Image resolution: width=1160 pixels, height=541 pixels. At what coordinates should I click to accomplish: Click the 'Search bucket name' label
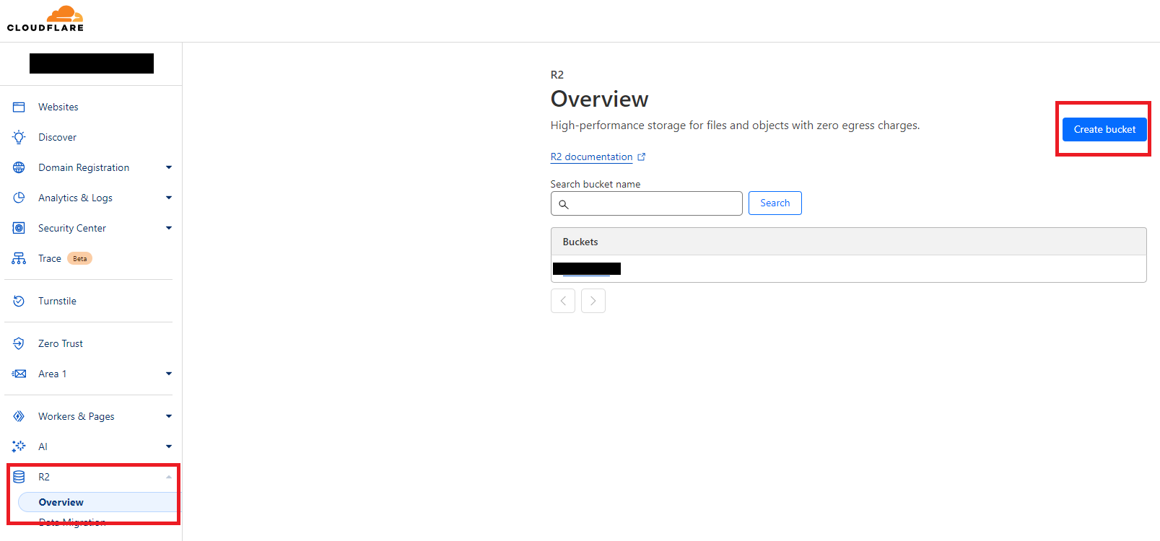[x=596, y=184]
